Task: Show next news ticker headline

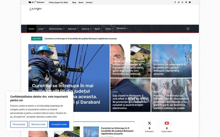Action: pos(187,39)
